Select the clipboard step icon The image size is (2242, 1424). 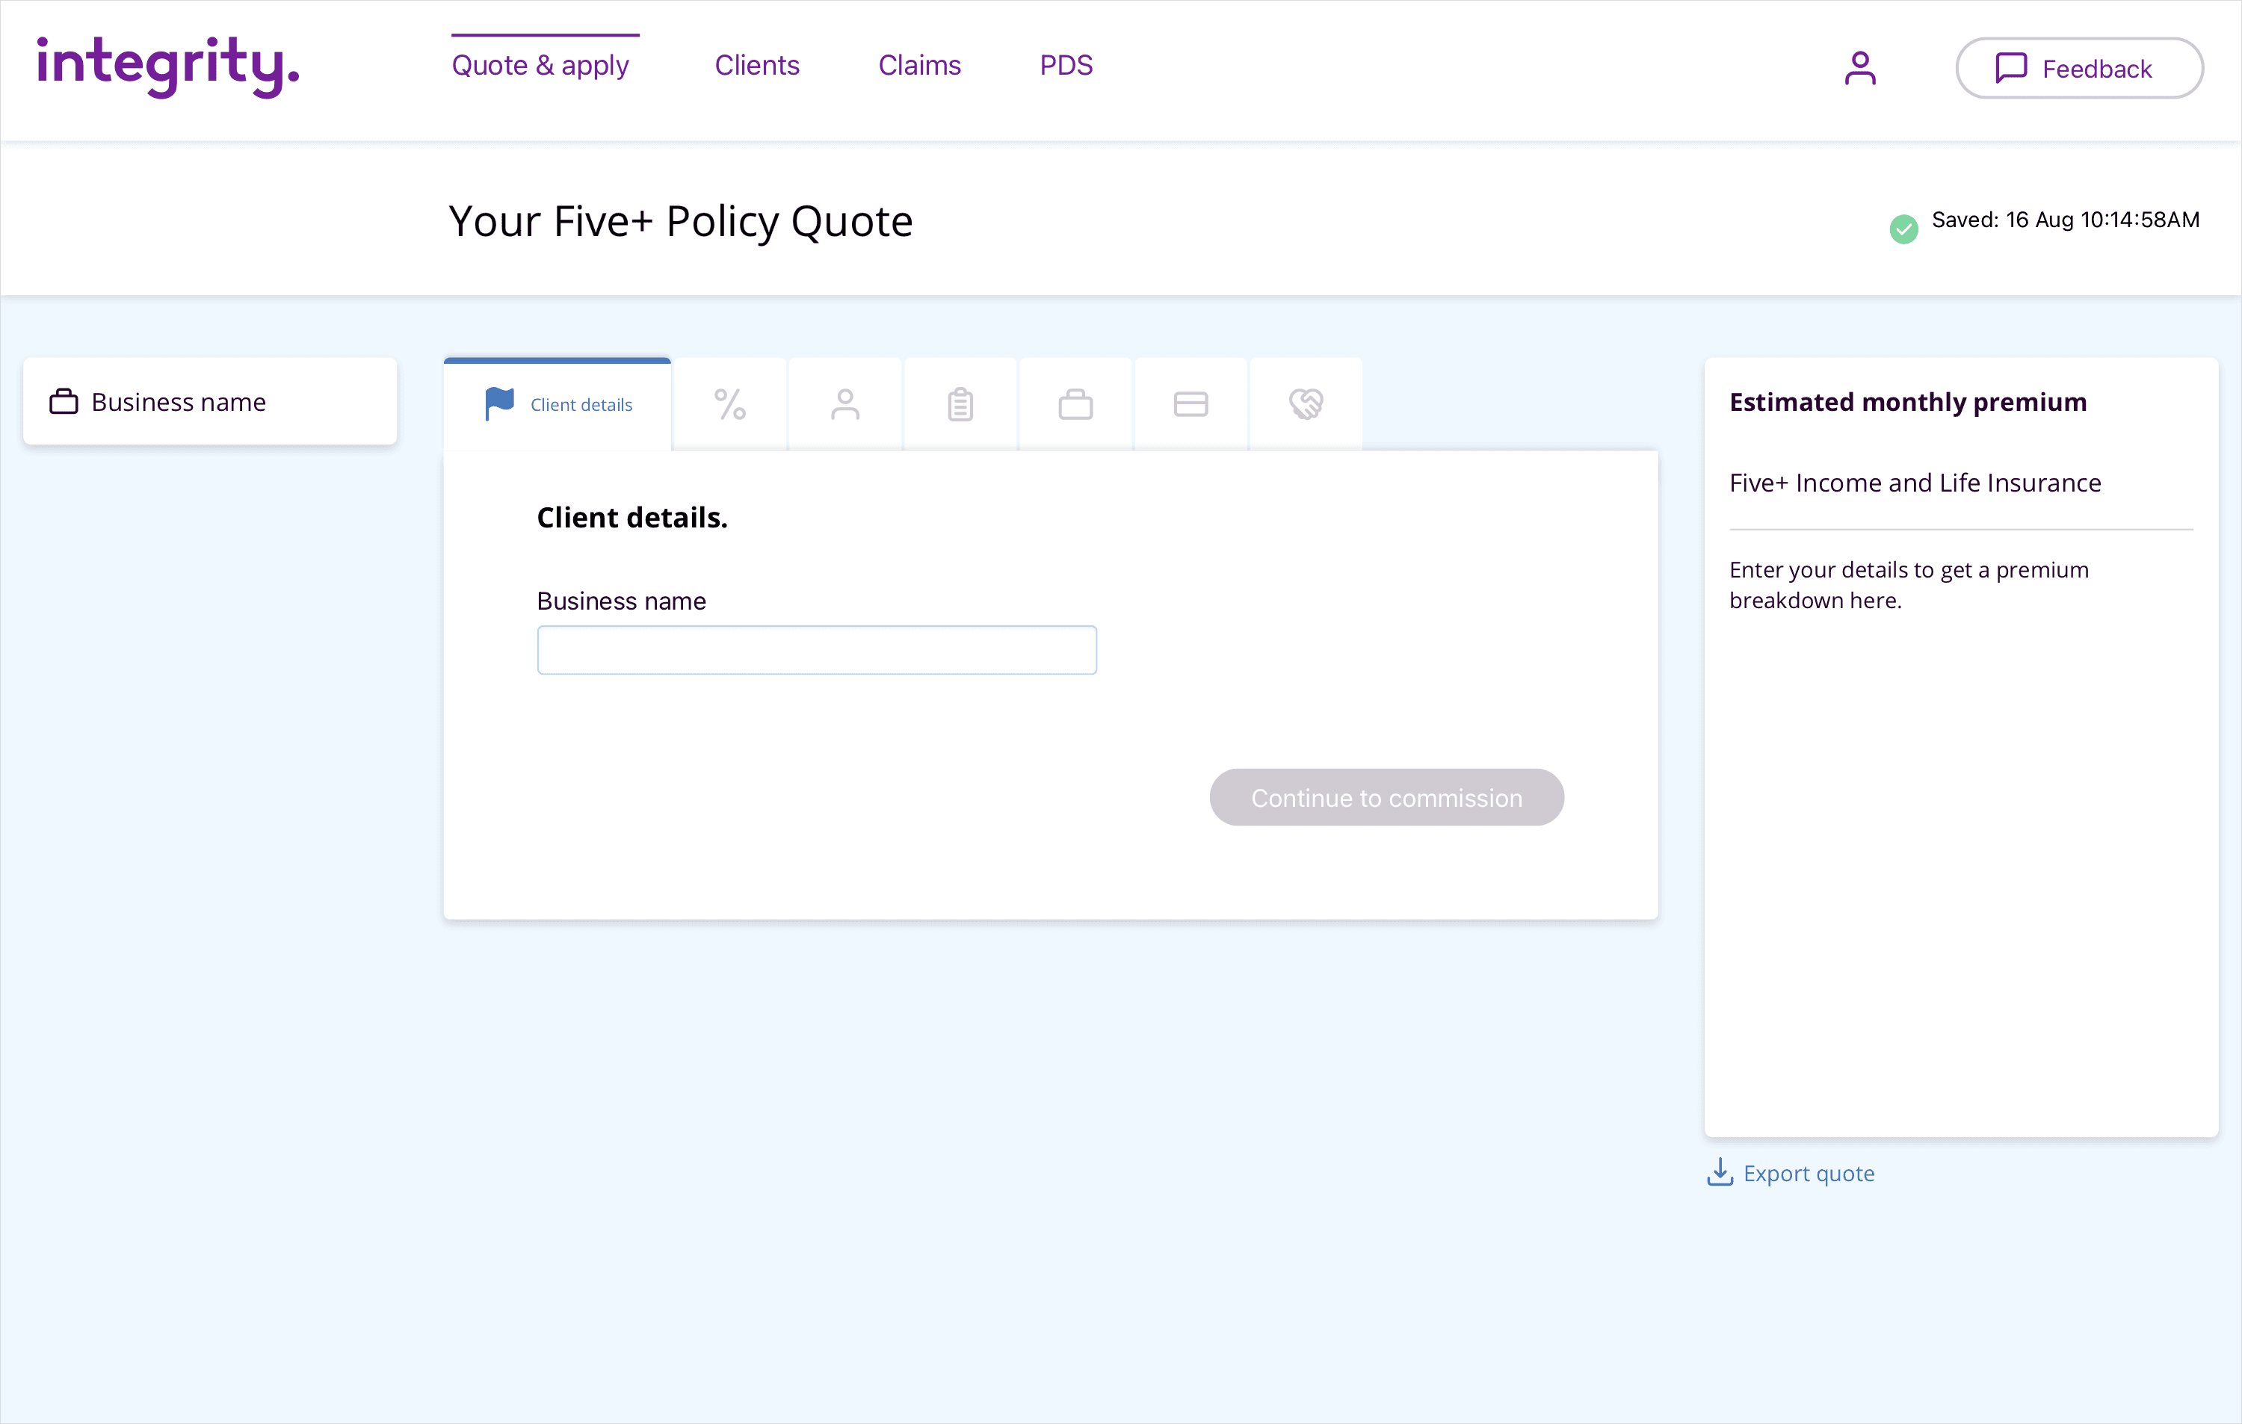[960, 404]
